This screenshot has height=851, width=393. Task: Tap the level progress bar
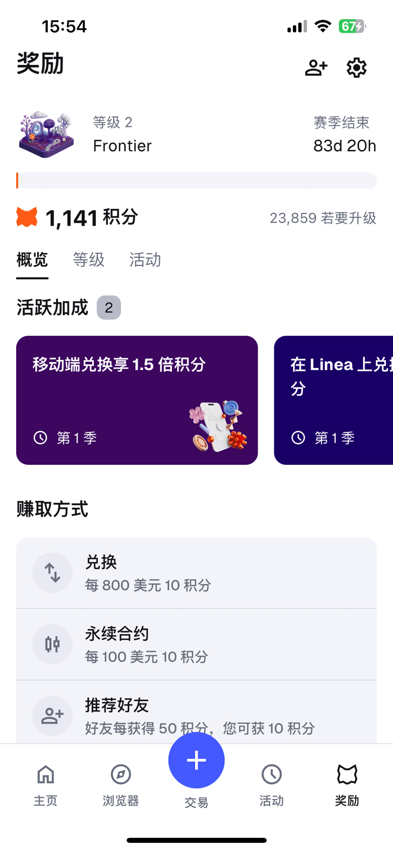tap(196, 180)
